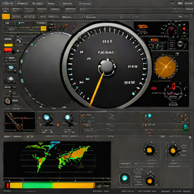The image size is (194, 194).
Task: Click the small yellow square beside left gauge
Action: [x=43, y=28]
